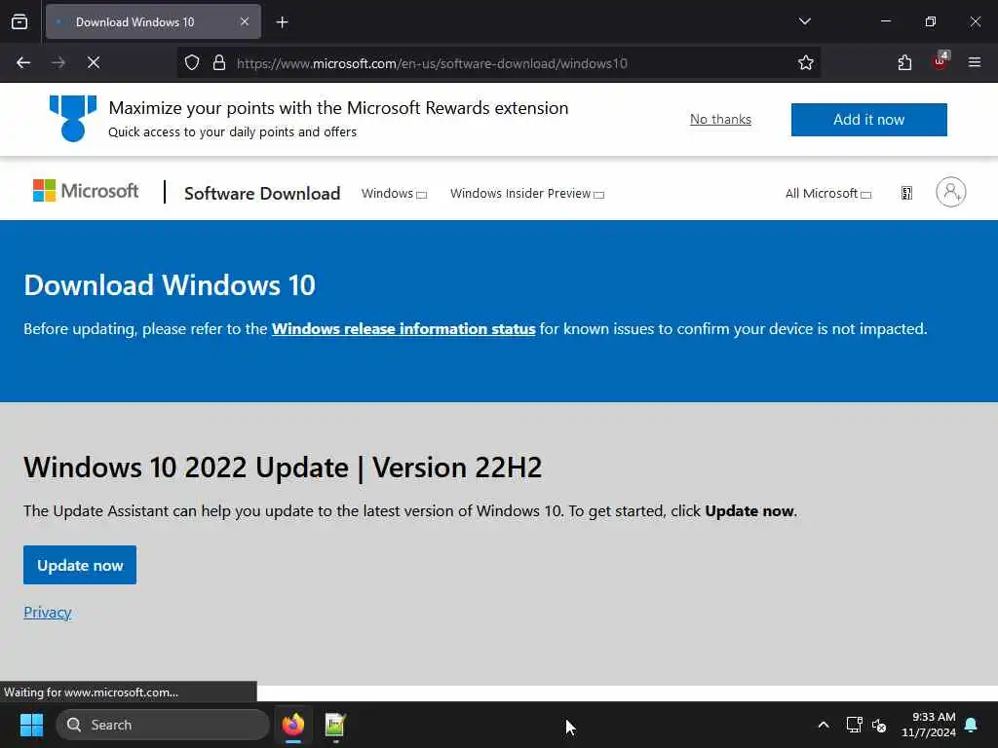The image size is (998, 748).
Task: Open a new tab with plus icon
Action: [x=282, y=22]
